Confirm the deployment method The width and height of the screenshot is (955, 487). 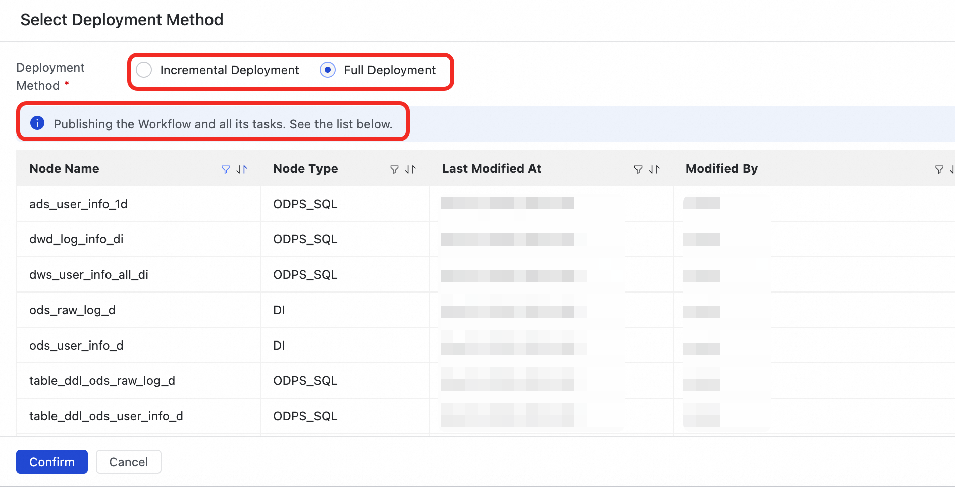[52, 462]
